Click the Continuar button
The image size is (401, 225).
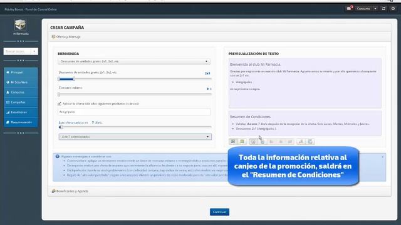click(219, 212)
